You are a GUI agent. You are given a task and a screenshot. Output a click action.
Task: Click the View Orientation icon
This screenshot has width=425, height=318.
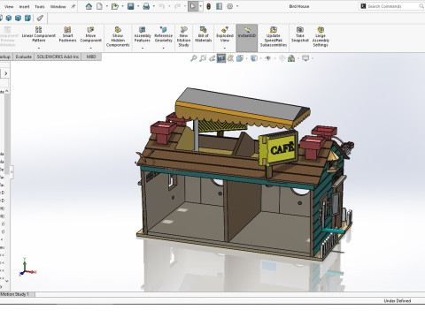[x=240, y=58]
